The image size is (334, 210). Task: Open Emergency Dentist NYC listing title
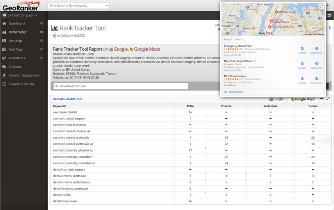238,46
